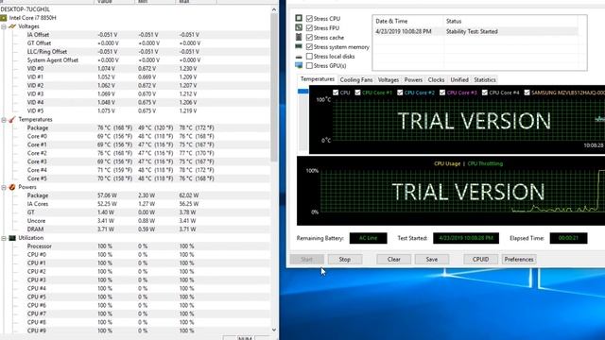Select the VID #0 voltage row

click(x=135, y=69)
